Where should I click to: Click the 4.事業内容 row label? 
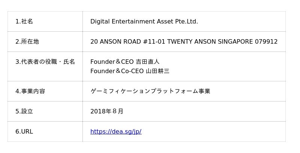(x=30, y=91)
